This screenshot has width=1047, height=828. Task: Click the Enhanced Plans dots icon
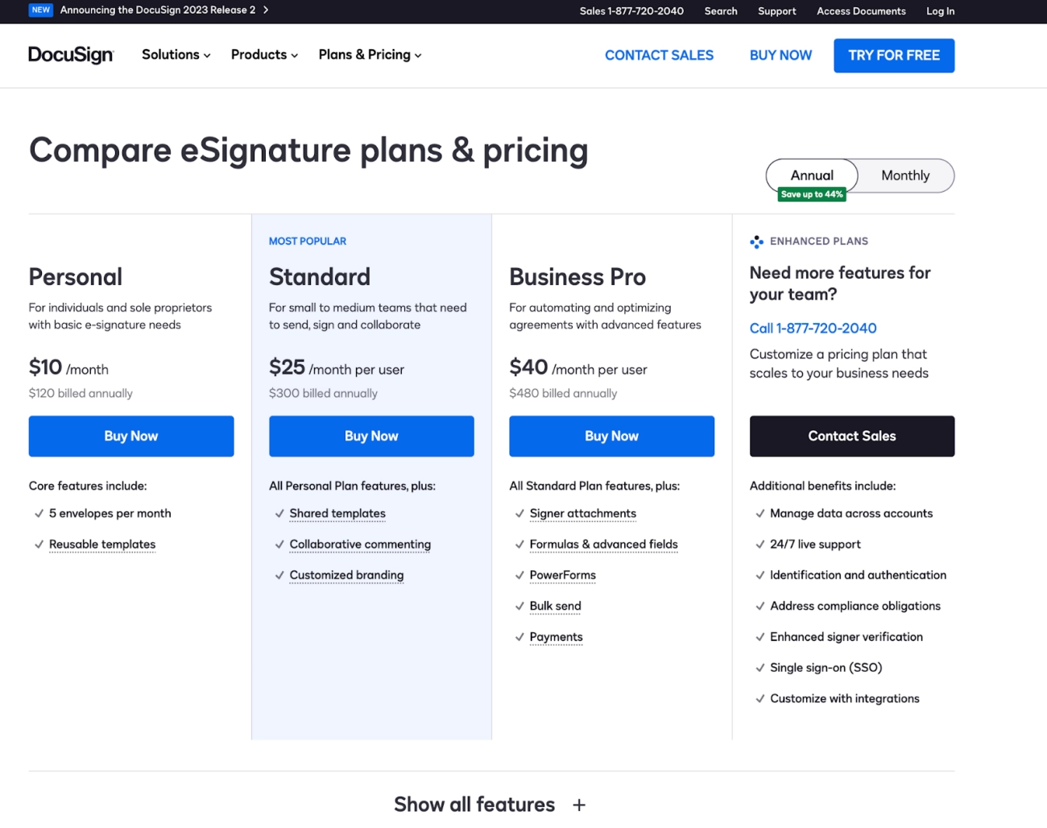(x=757, y=242)
